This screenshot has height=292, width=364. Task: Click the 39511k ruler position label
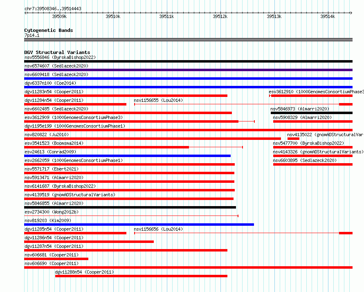167,16
